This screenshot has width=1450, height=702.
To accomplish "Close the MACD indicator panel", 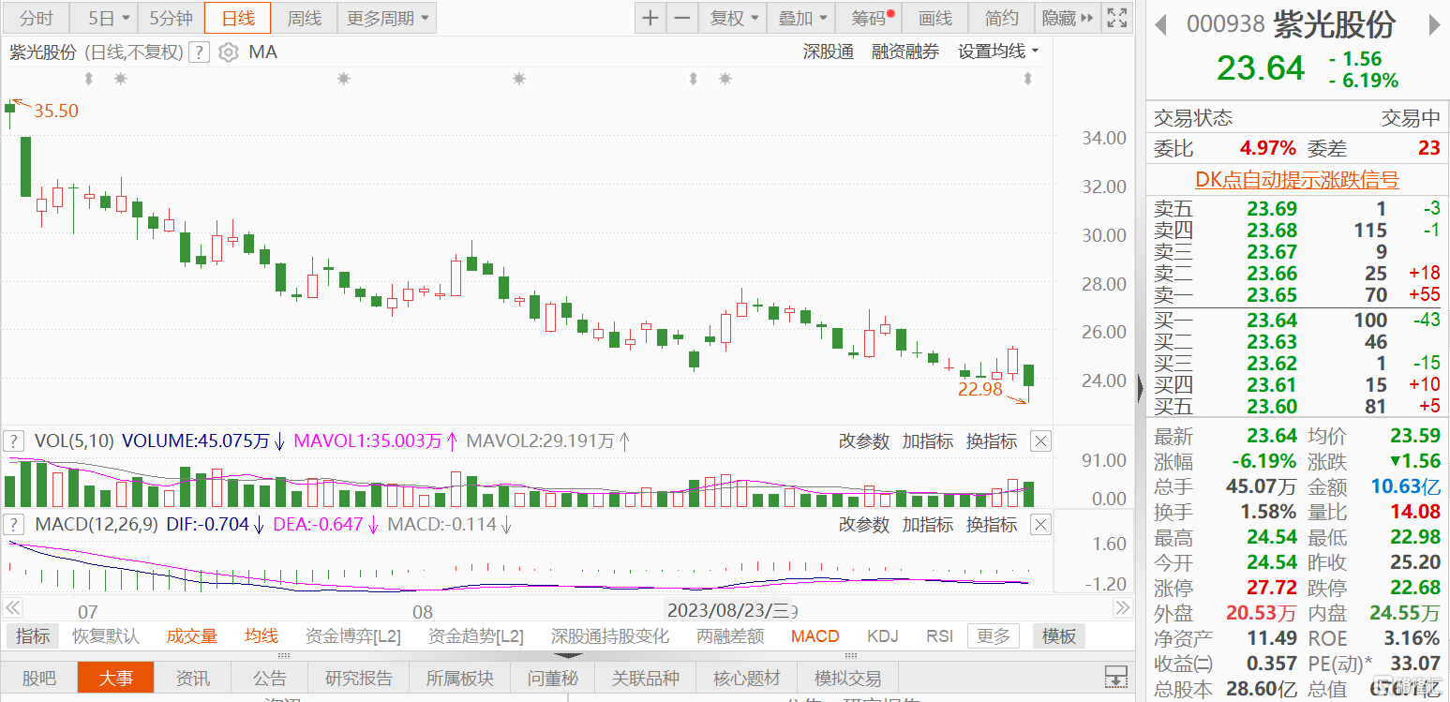I will point(1040,525).
